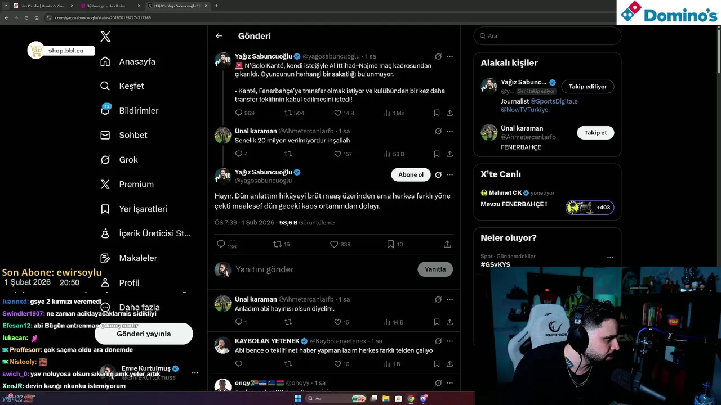721x405 pixels.
Task: Switch to Domino's Pizza browser tab
Action: click(43, 6)
